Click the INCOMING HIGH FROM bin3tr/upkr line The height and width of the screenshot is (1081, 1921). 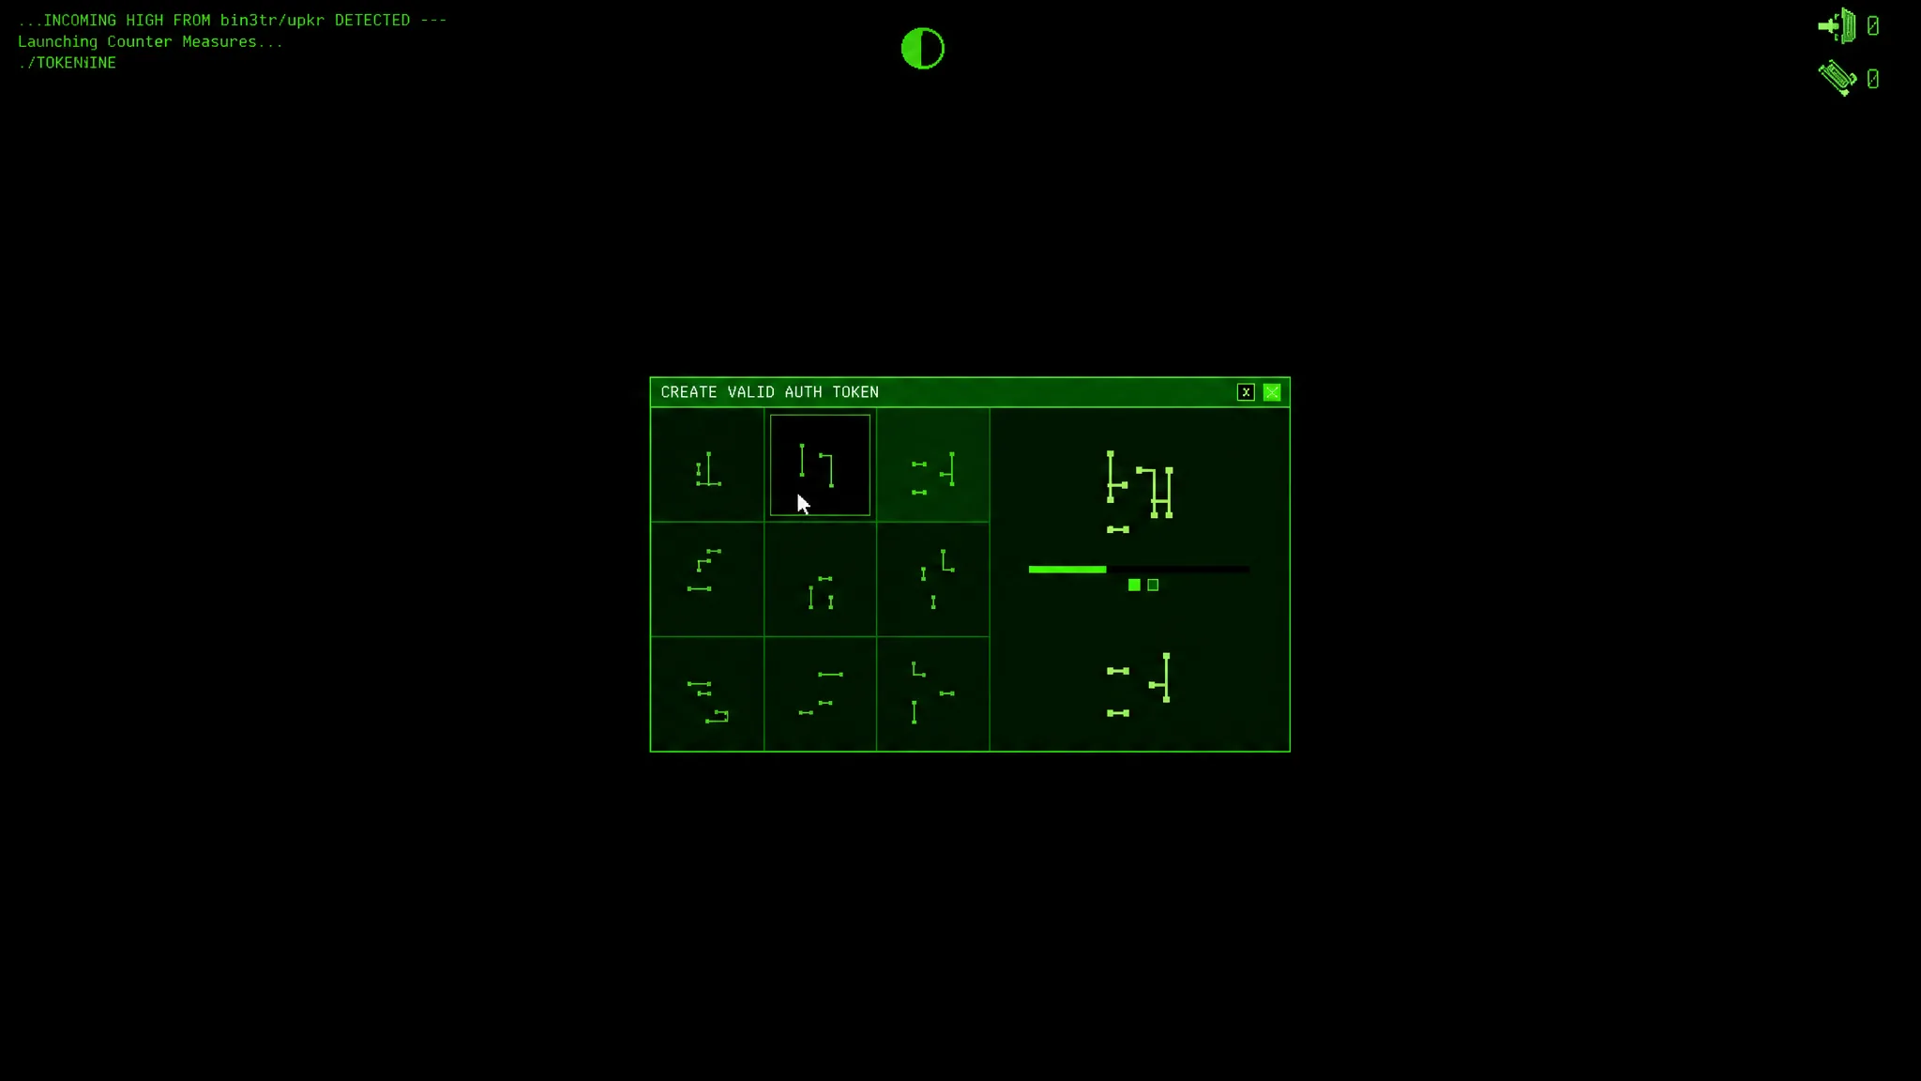233,20
